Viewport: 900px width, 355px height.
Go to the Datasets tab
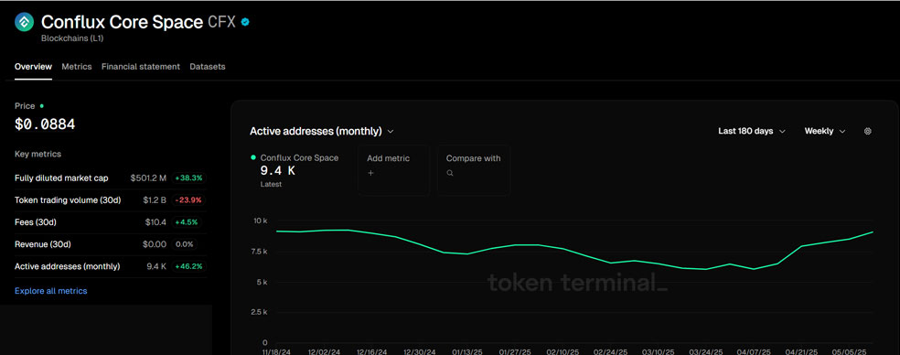[208, 67]
